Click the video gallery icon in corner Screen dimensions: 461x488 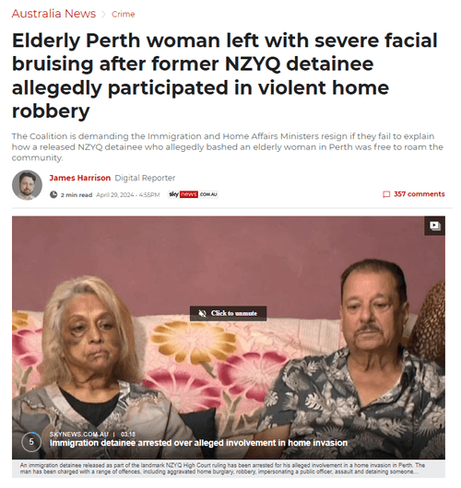tap(435, 226)
